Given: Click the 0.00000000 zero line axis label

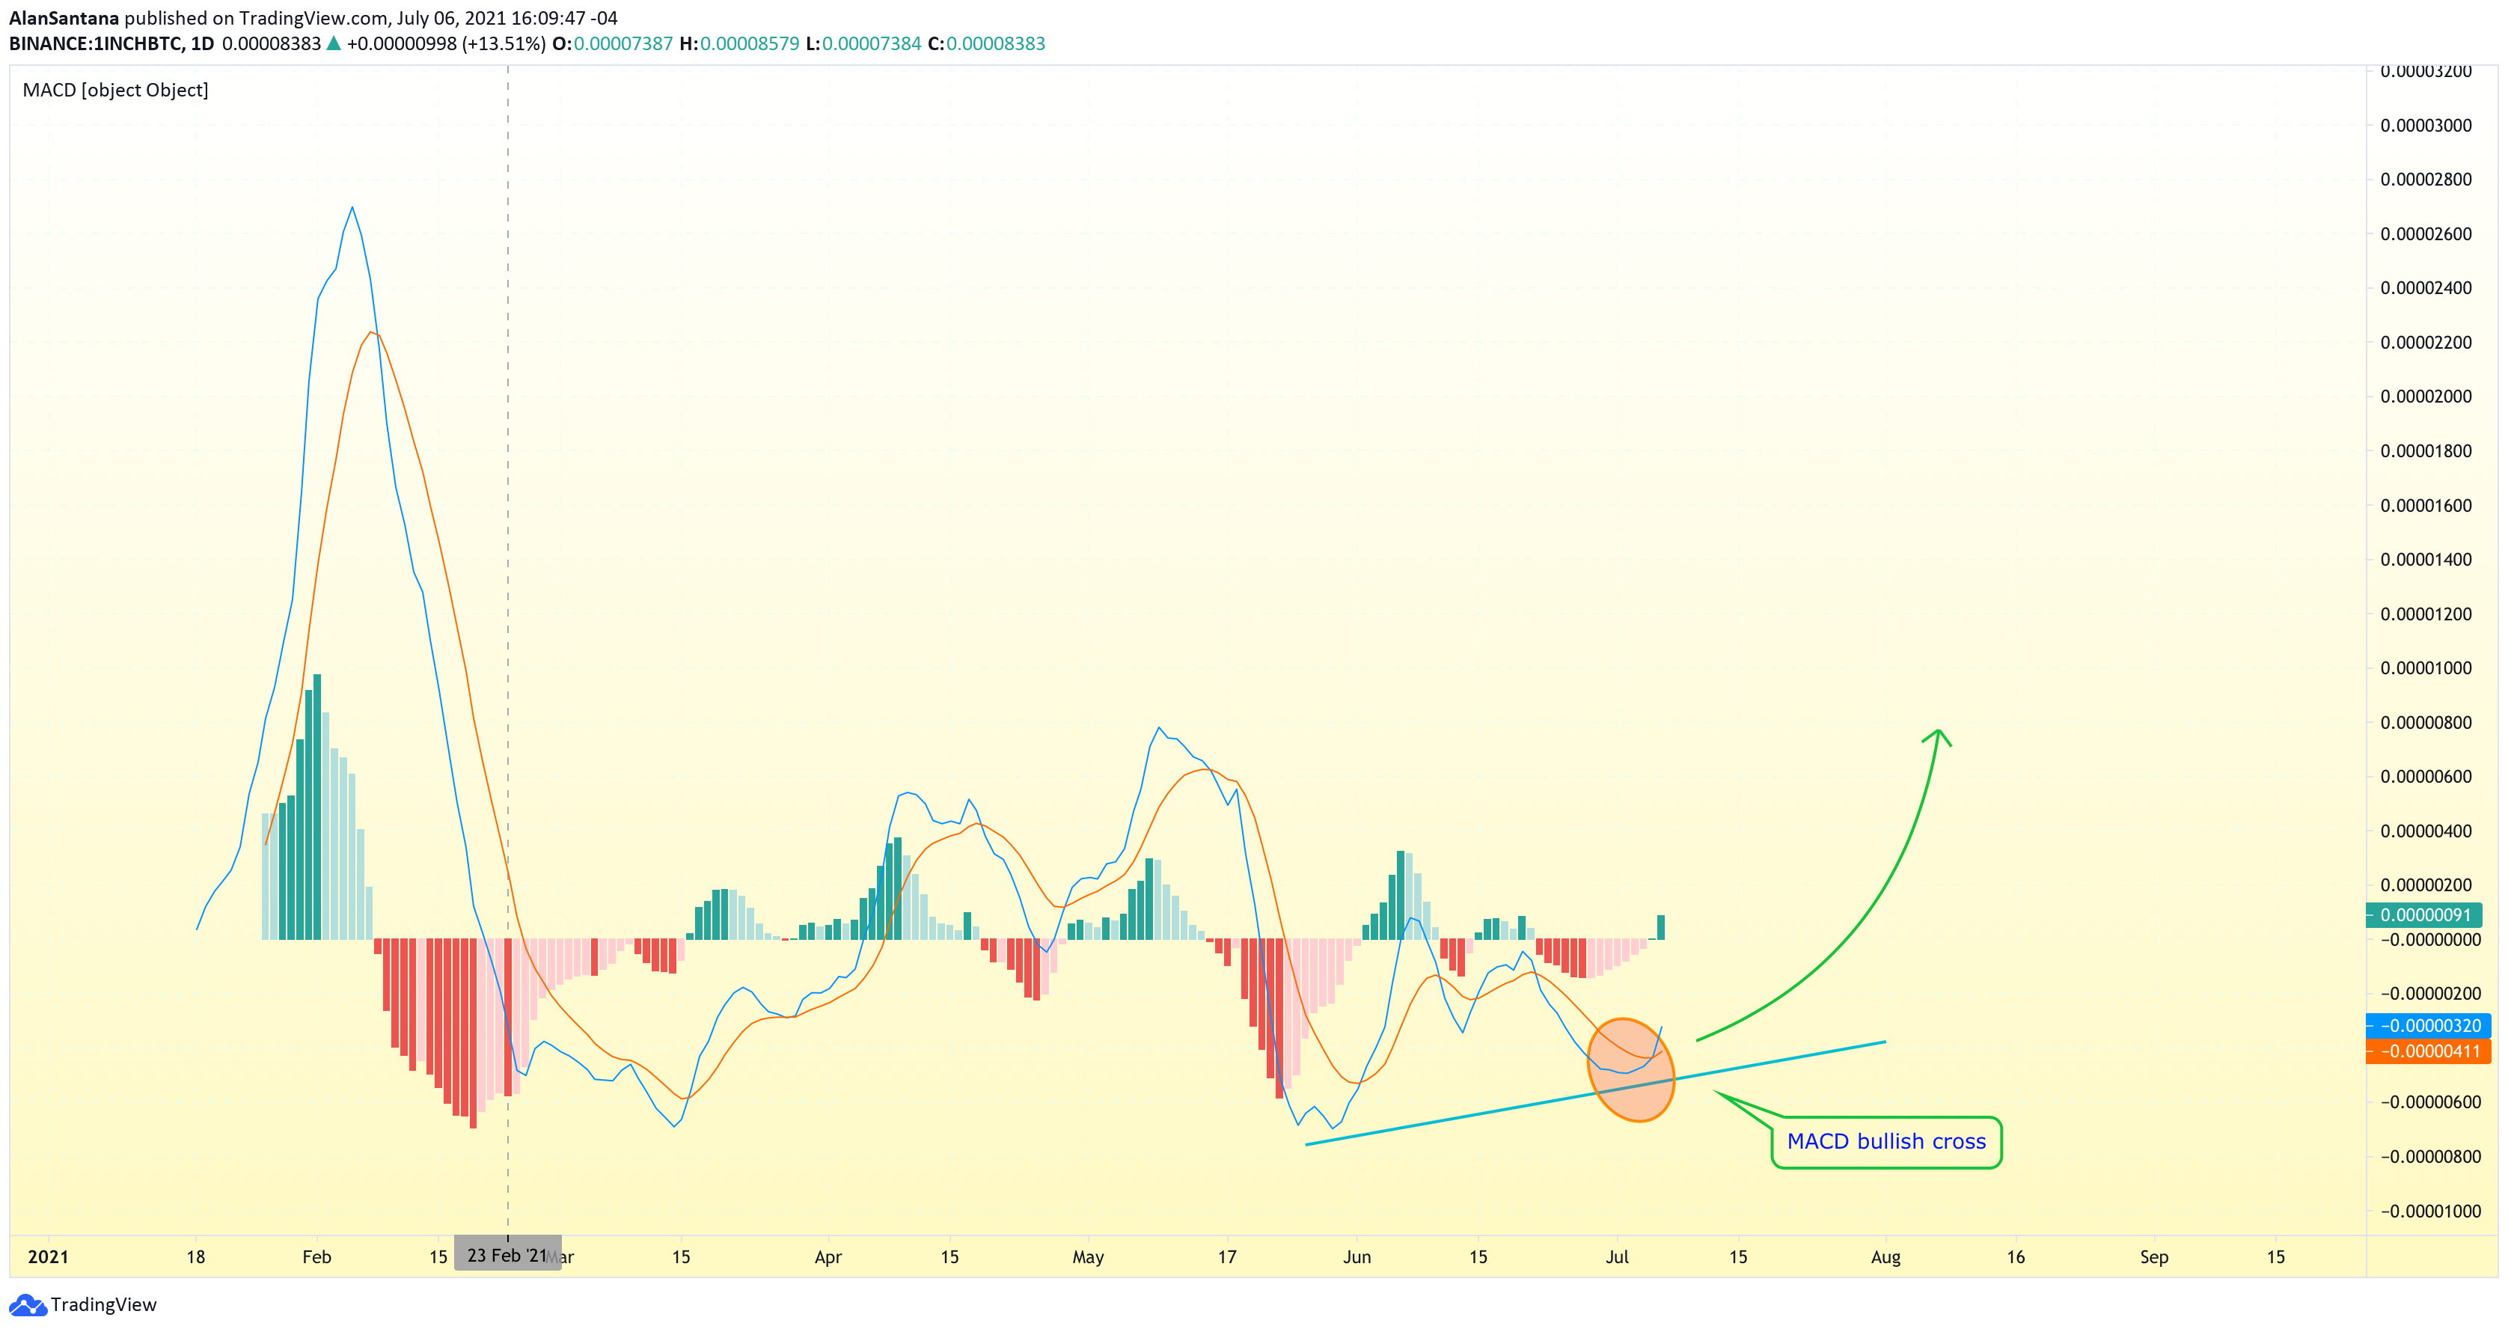Looking at the screenshot, I should click(2431, 940).
